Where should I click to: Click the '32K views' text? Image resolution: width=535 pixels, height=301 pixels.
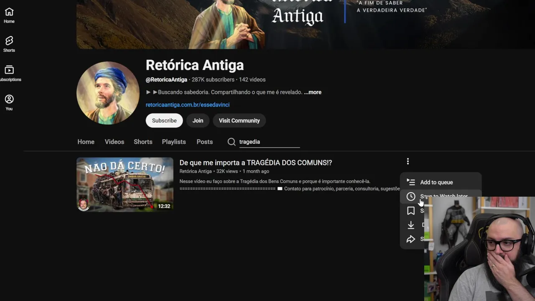(x=227, y=171)
